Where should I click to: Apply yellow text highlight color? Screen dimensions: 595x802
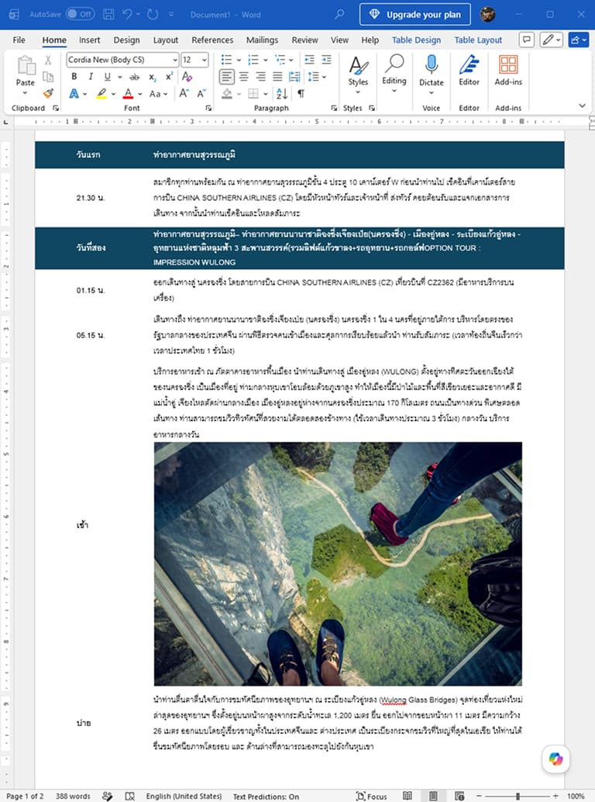point(101,94)
